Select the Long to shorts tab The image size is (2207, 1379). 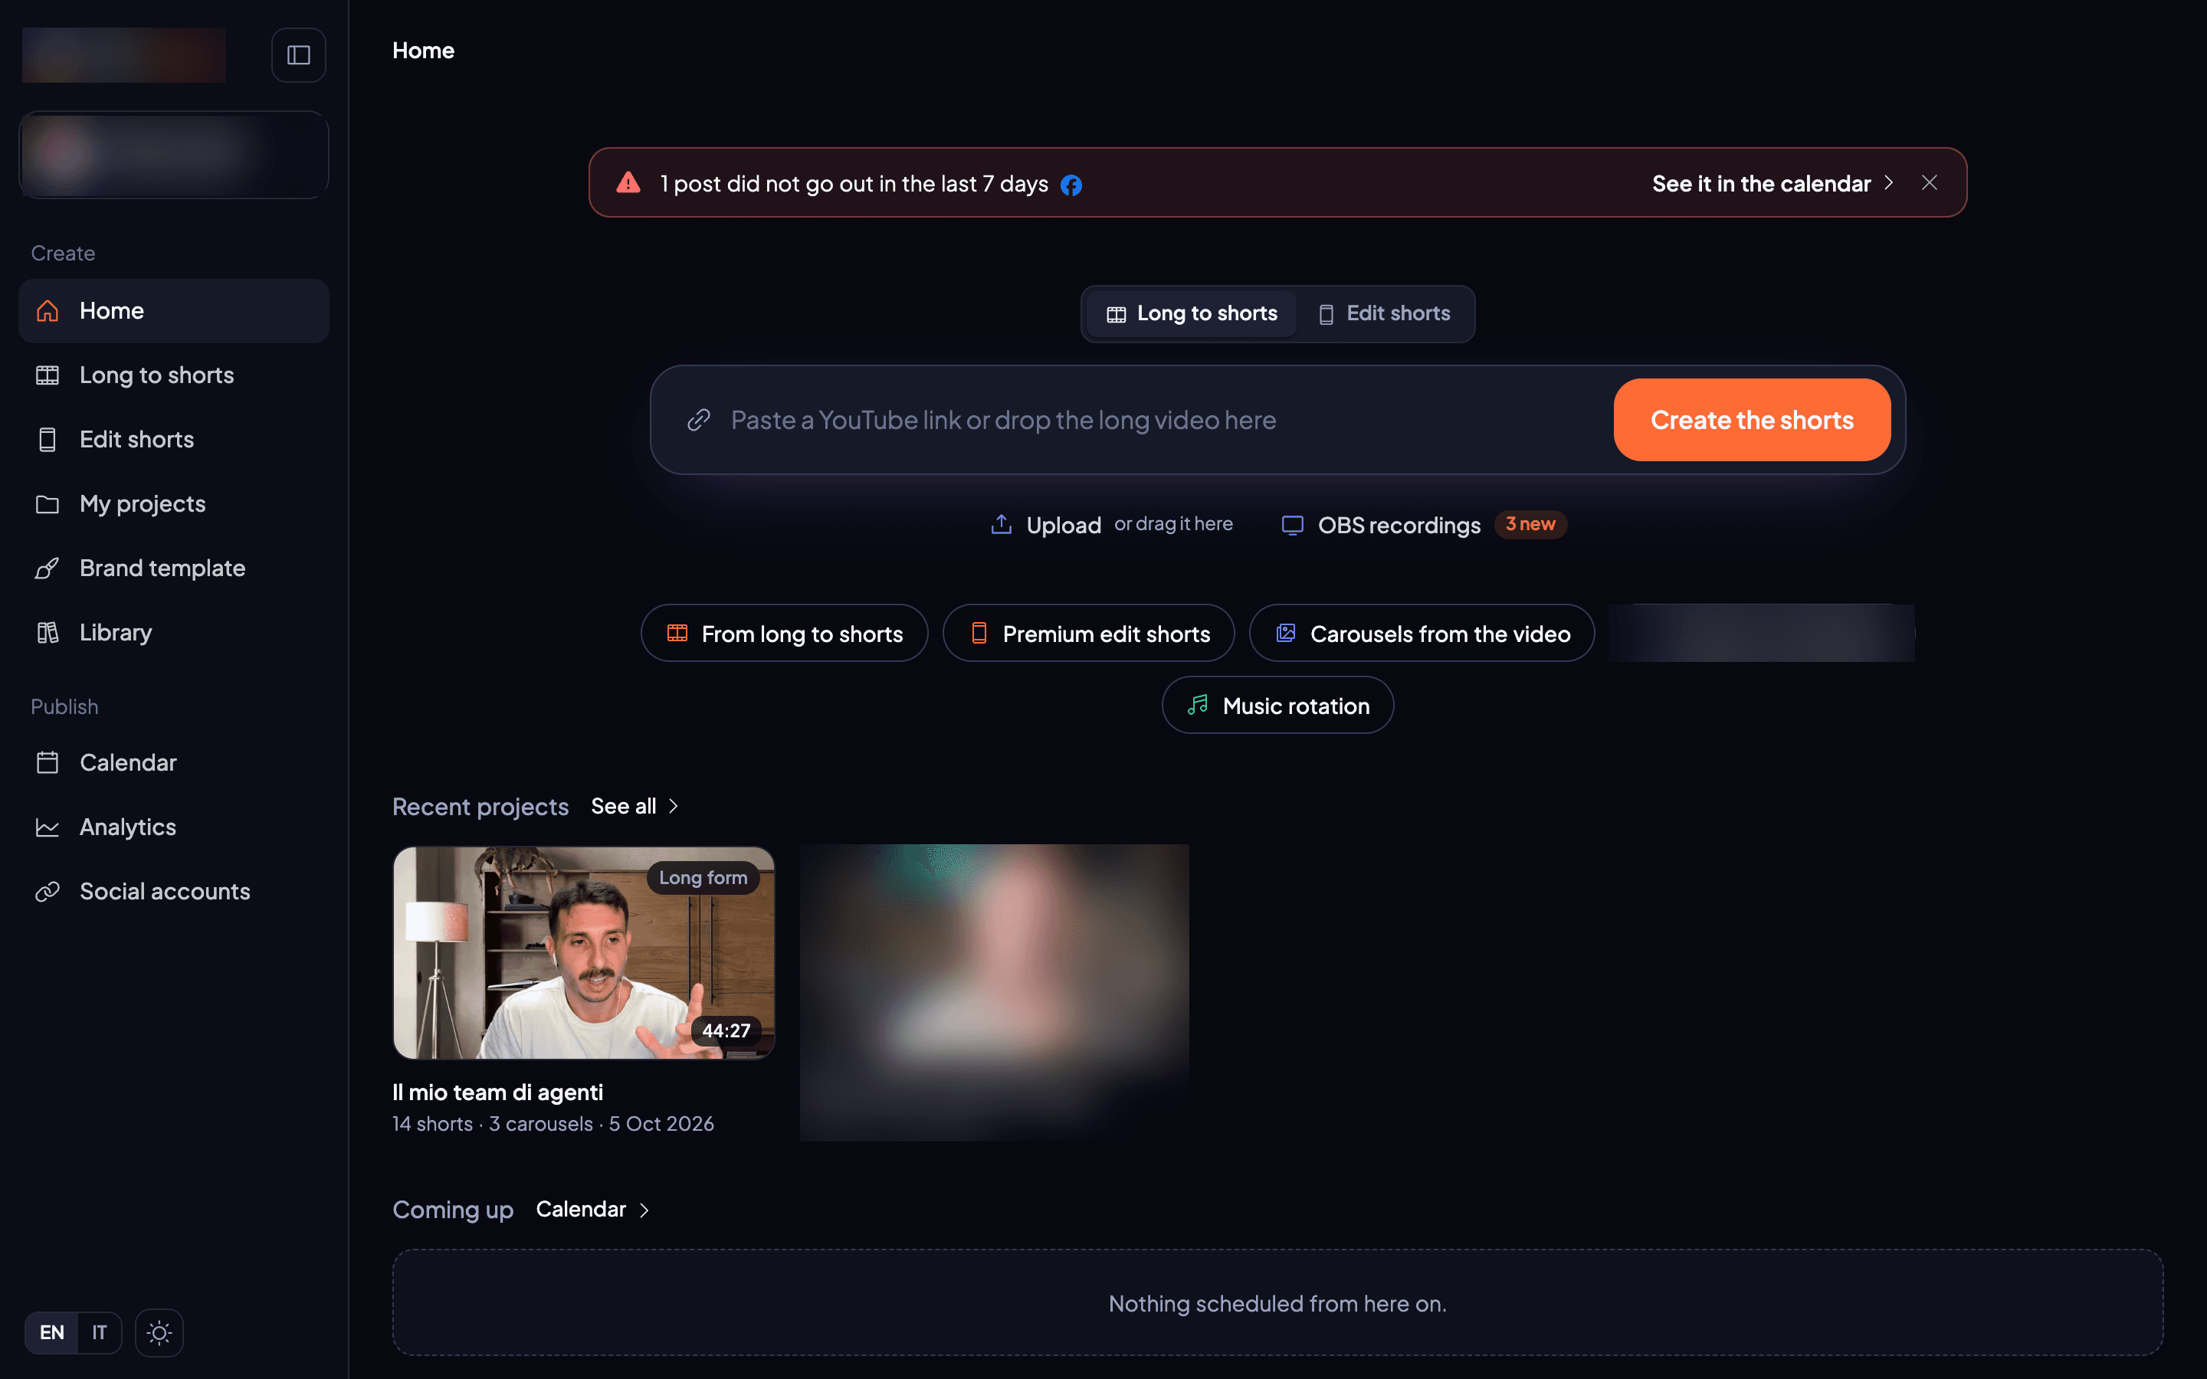coord(1191,314)
